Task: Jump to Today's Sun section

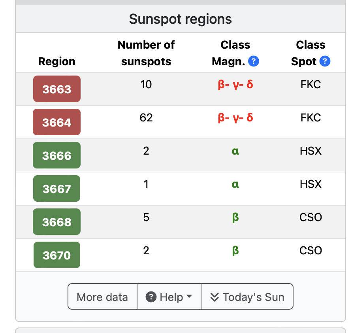Action: pyautogui.click(x=247, y=297)
